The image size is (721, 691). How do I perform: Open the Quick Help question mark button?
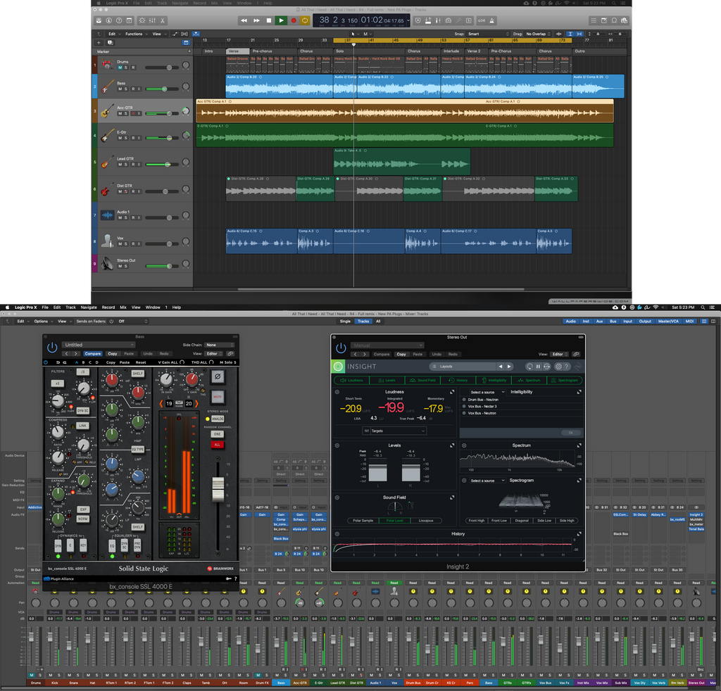(119, 20)
